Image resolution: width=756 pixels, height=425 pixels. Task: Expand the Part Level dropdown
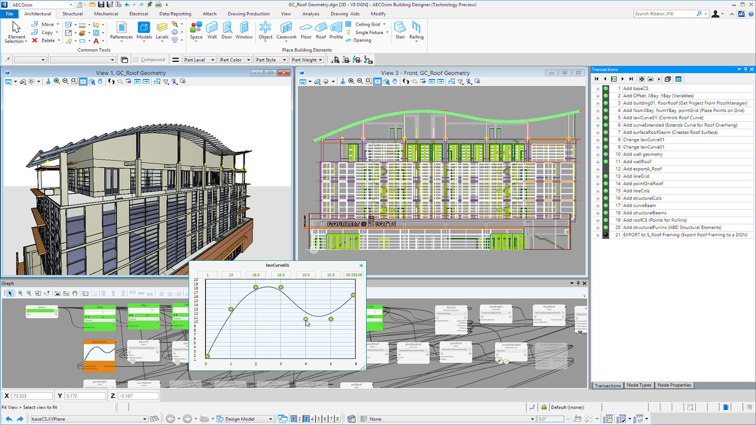point(213,59)
